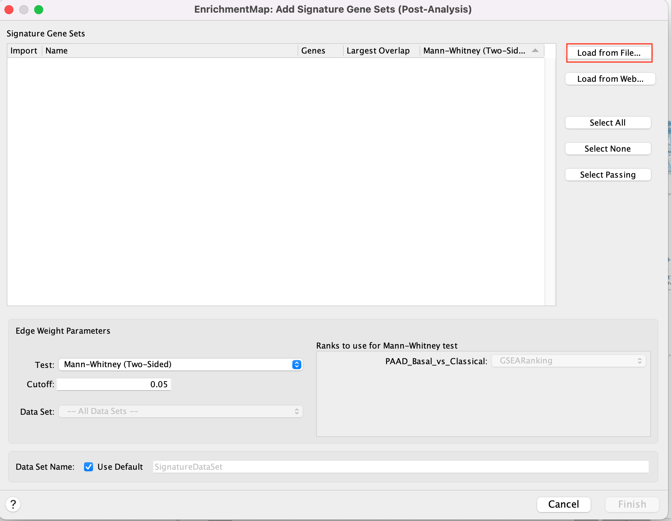This screenshot has width=671, height=521.
Task: Uncheck the Use Default checkbox
Action: point(89,467)
